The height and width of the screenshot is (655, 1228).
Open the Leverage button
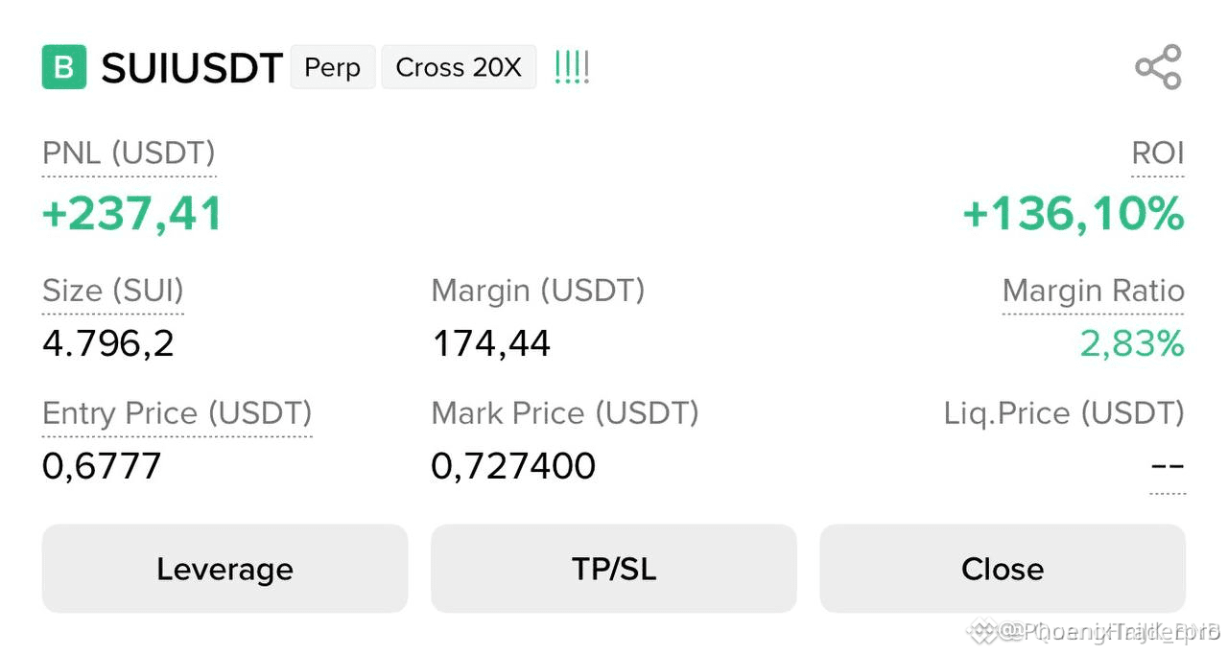[224, 569]
